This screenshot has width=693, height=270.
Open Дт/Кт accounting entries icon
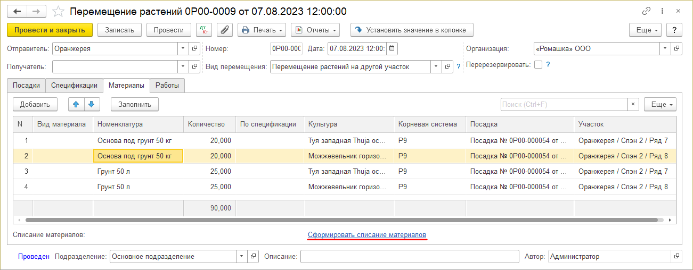(x=204, y=30)
